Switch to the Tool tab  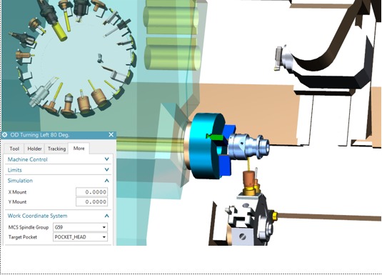[x=14, y=149]
